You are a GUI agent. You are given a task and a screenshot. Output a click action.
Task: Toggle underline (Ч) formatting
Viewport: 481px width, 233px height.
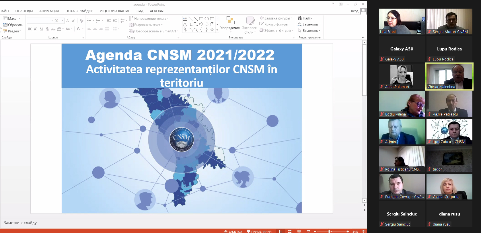(x=41, y=29)
